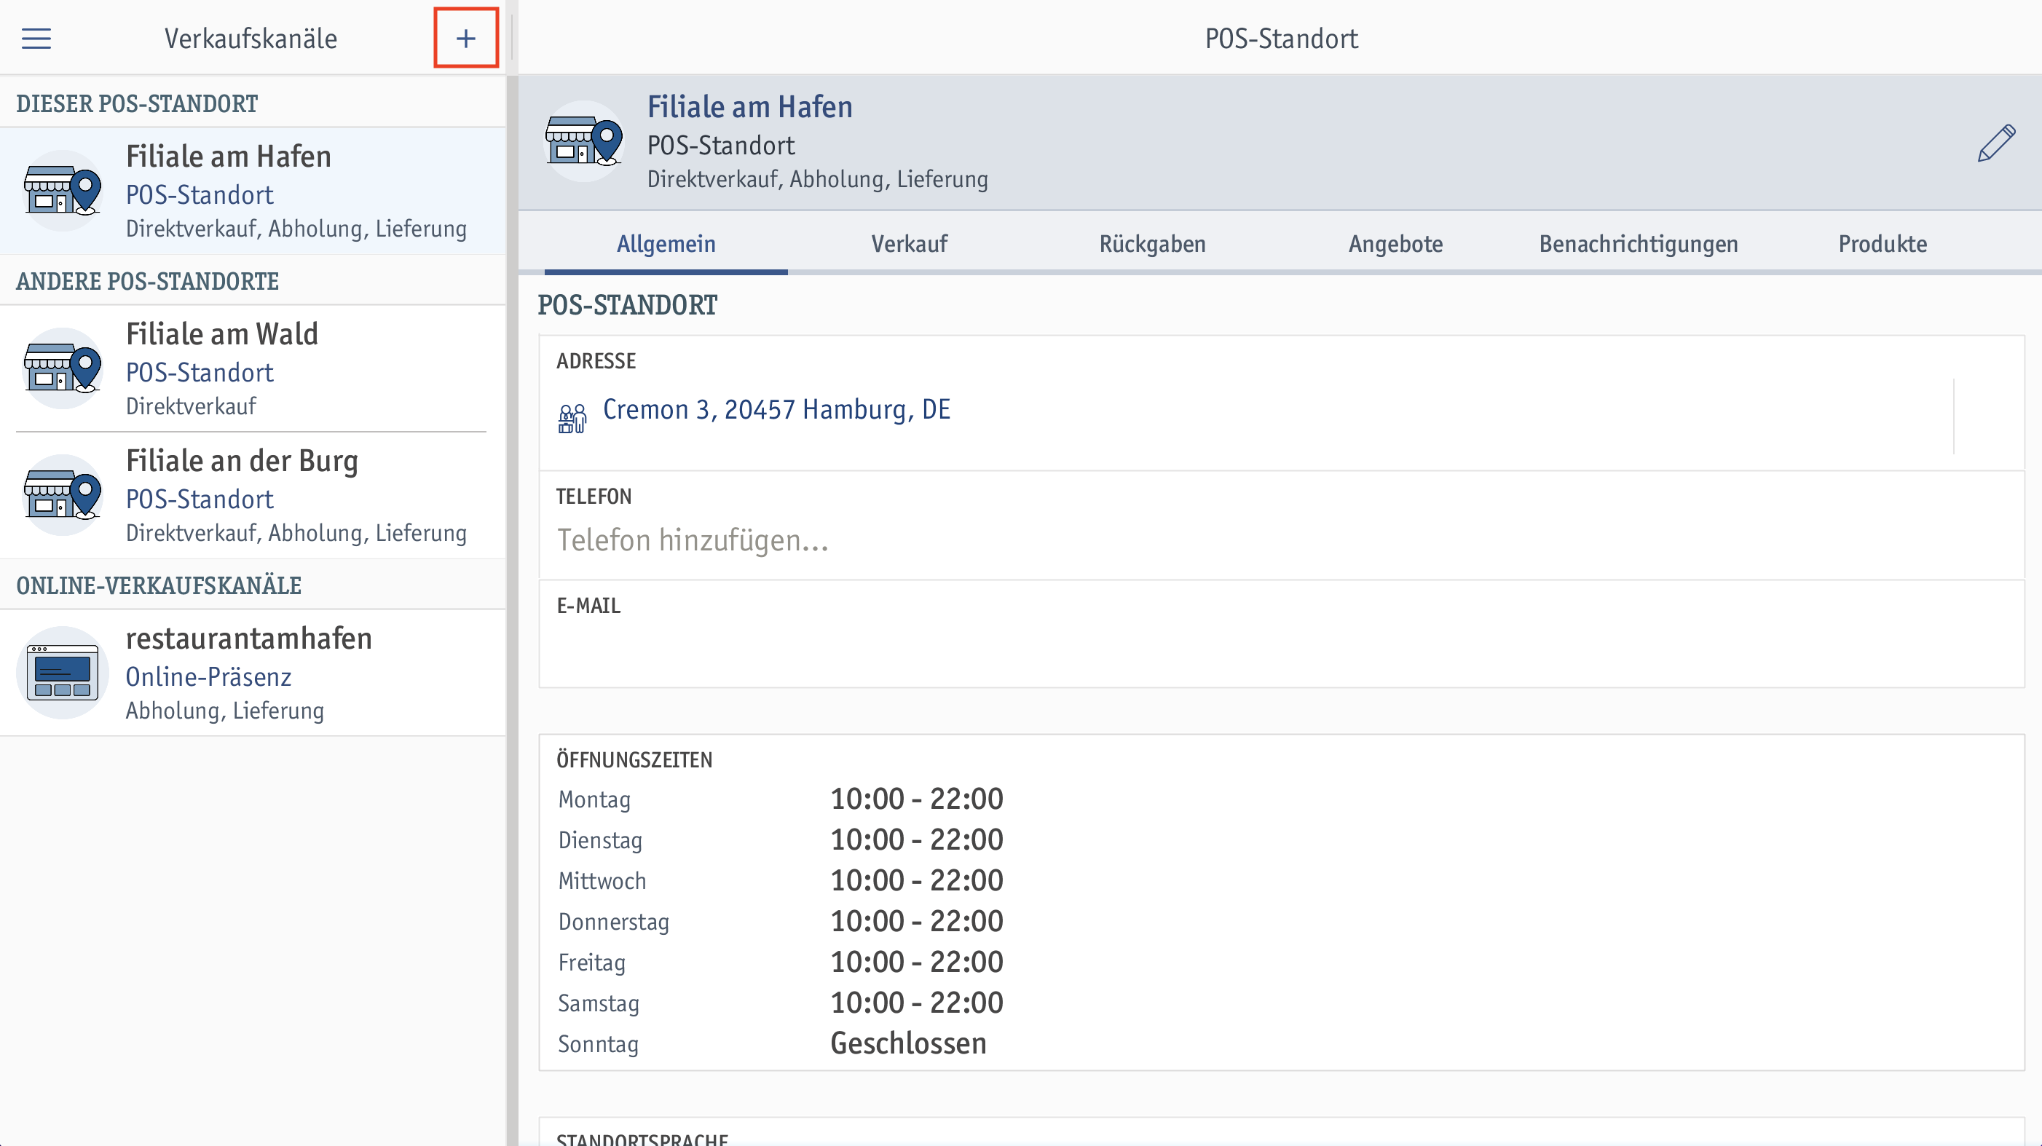
Task: Select Filiale am Wald in the list
Action: tap(253, 368)
